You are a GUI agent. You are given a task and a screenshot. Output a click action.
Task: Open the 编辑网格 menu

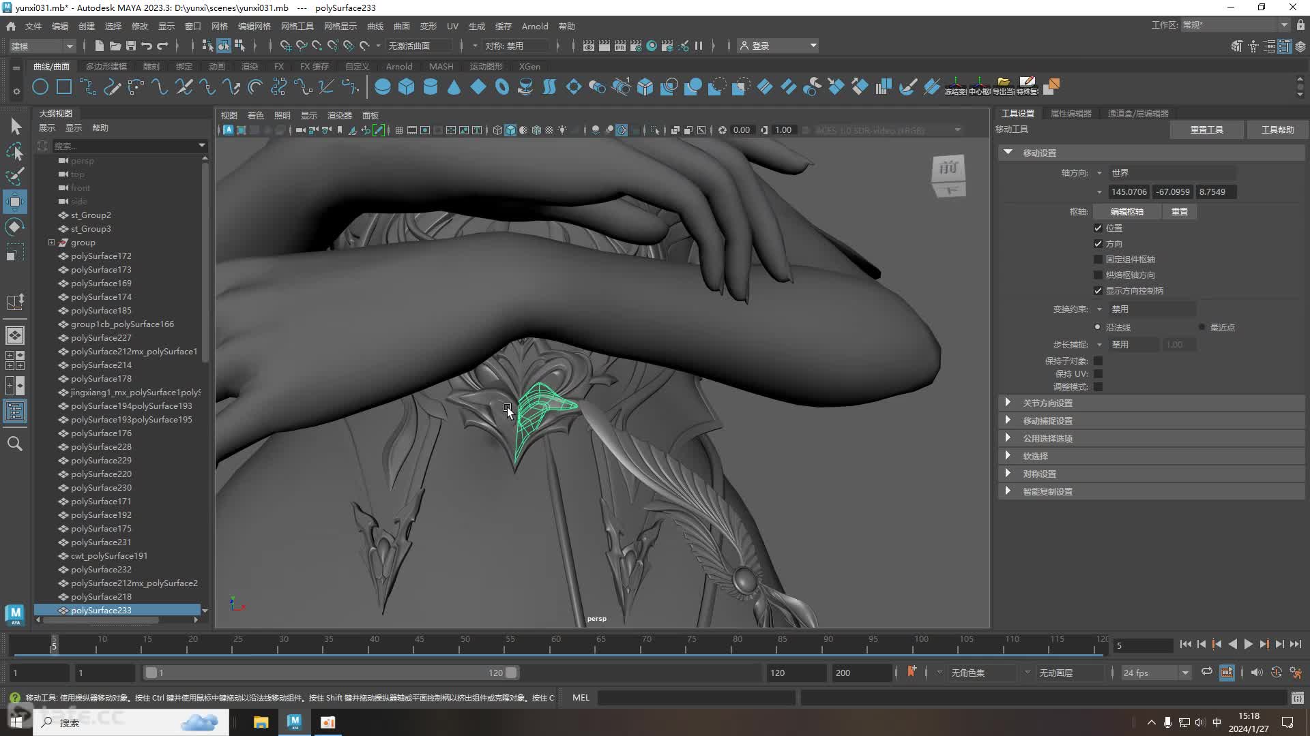click(254, 26)
